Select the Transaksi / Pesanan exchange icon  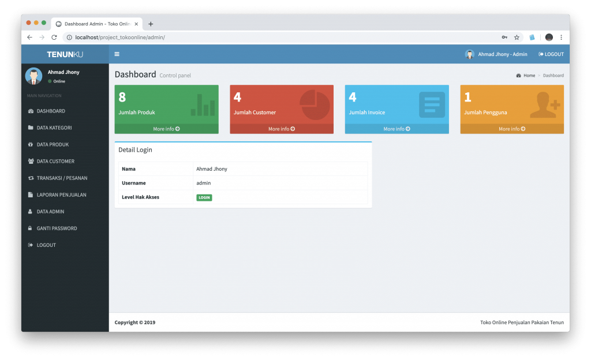(x=31, y=178)
